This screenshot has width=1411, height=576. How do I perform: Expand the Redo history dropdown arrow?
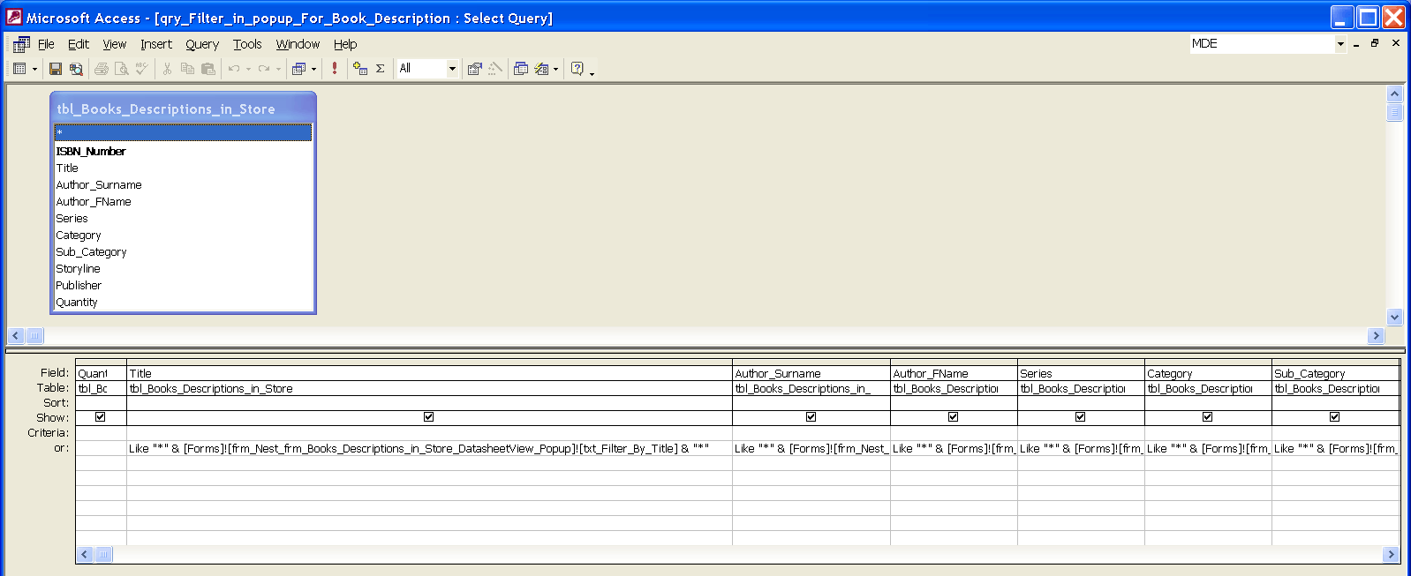pos(278,69)
